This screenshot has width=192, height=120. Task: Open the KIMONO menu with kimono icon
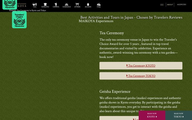coord(45,5)
